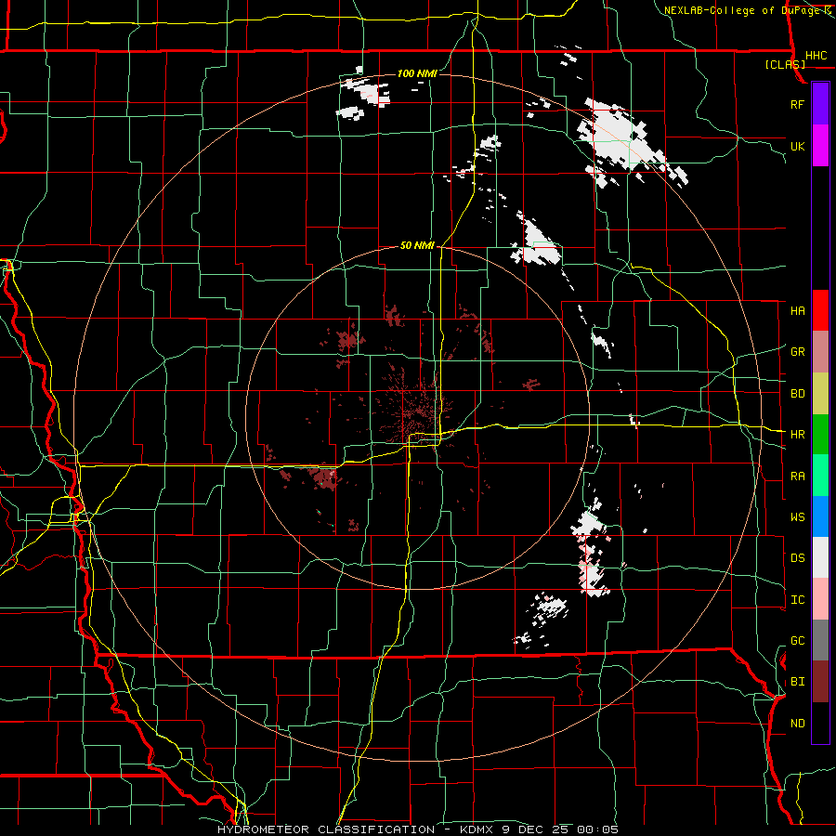Click the '100 NMI' range ring label

click(x=417, y=73)
